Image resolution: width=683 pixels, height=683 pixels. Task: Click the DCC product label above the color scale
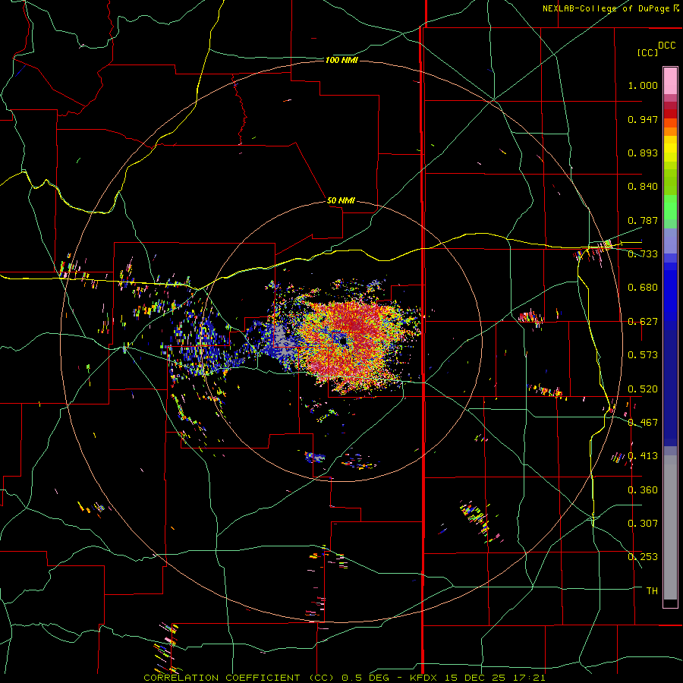coord(666,46)
